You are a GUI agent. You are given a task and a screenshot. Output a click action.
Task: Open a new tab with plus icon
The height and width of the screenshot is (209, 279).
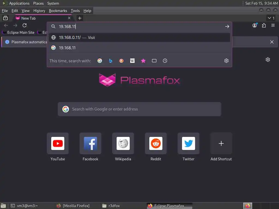[80, 18]
